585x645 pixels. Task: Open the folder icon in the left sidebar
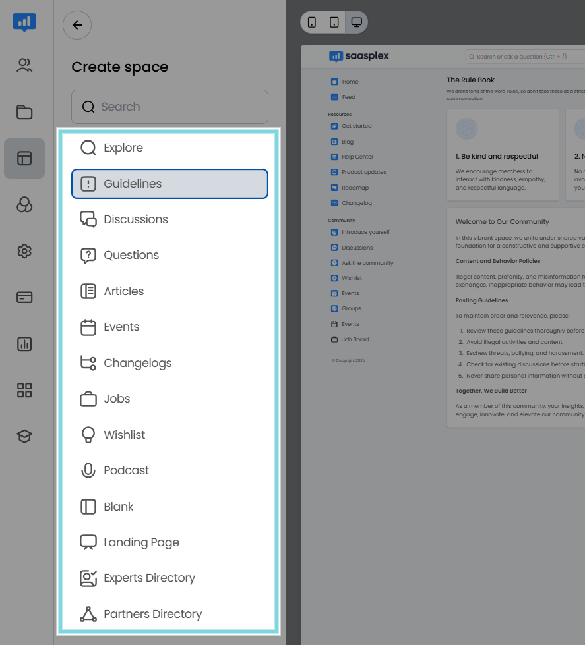tap(24, 112)
